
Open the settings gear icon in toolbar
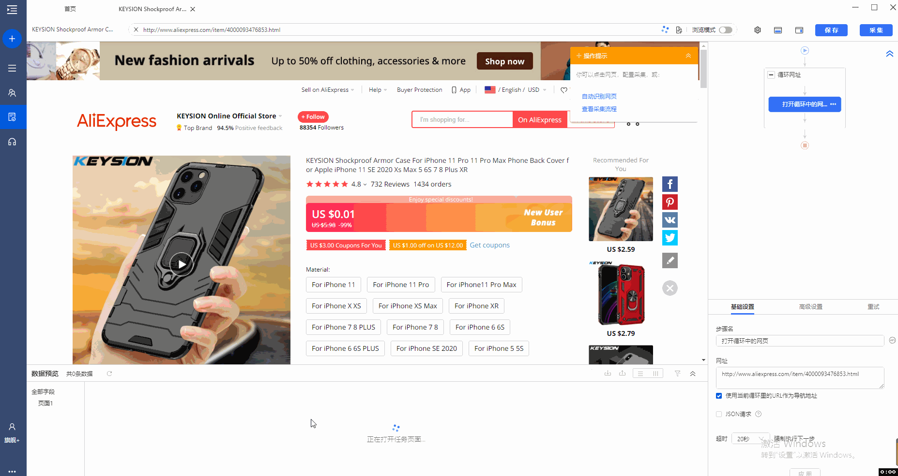[758, 30]
